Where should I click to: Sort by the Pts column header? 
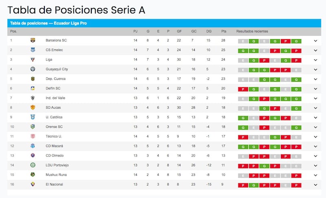click(x=223, y=31)
